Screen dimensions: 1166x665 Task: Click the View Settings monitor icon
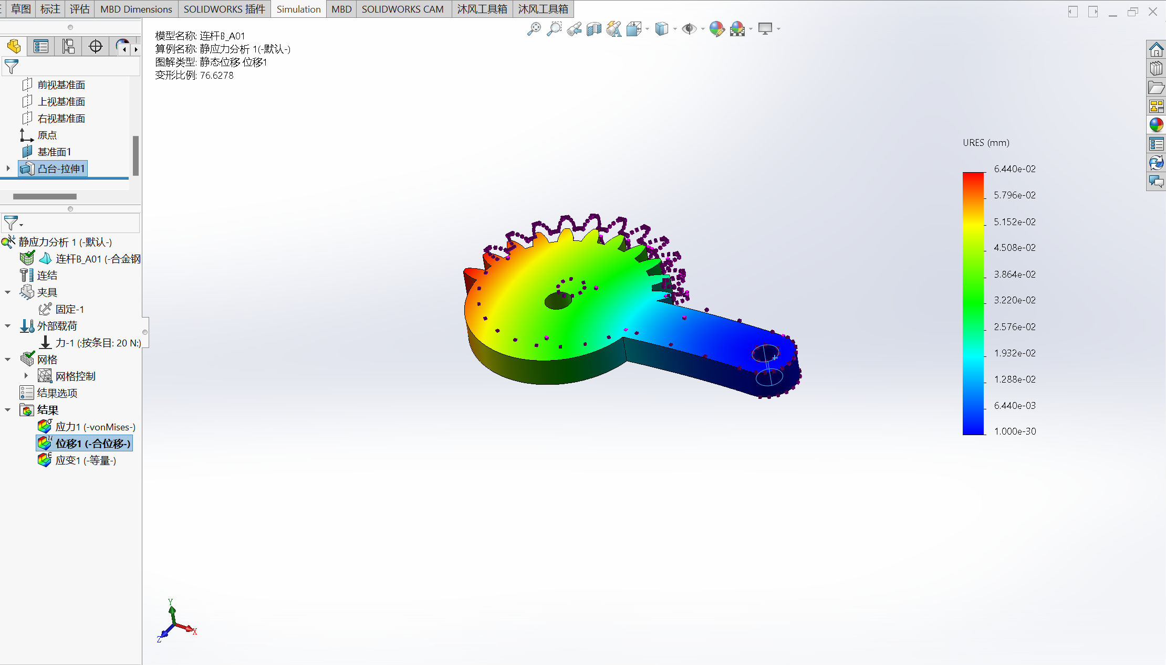[x=765, y=29]
